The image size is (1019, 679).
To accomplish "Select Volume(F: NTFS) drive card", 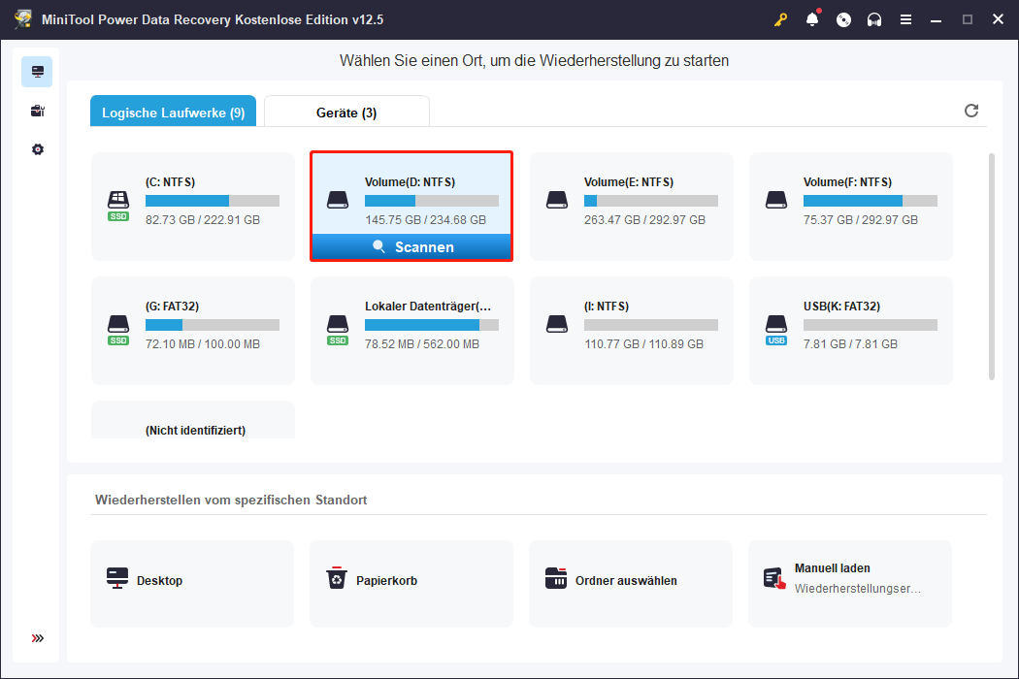I will (851, 207).
